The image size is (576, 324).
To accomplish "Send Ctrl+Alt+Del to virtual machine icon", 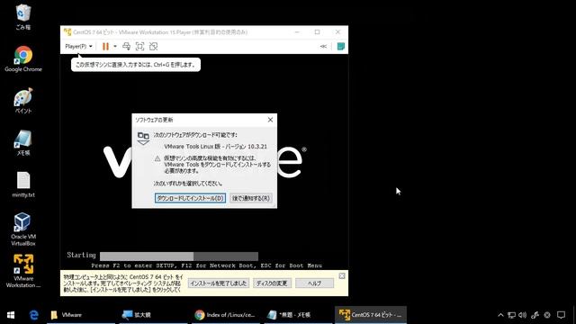I will (x=126, y=46).
